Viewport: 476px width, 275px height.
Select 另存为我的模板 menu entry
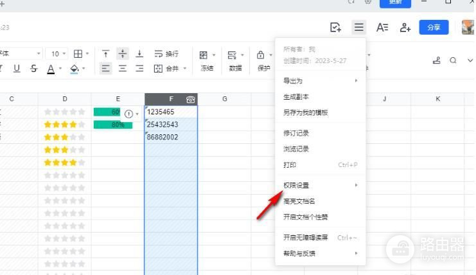(x=321, y=112)
